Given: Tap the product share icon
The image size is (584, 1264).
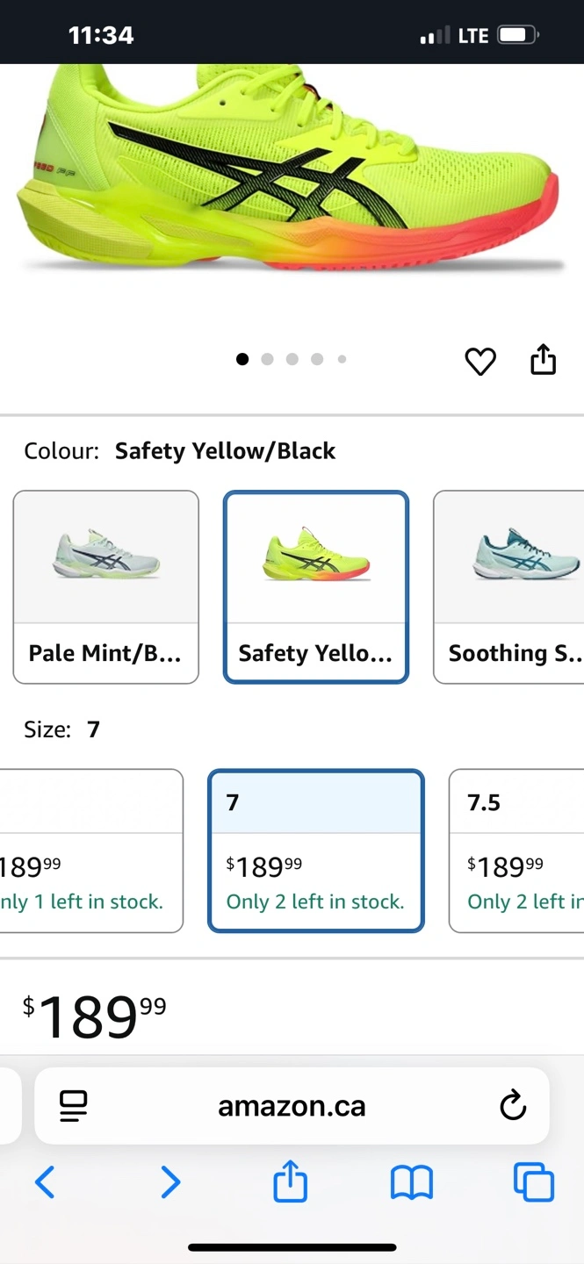Looking at the screenshot, I should point(543,360).
